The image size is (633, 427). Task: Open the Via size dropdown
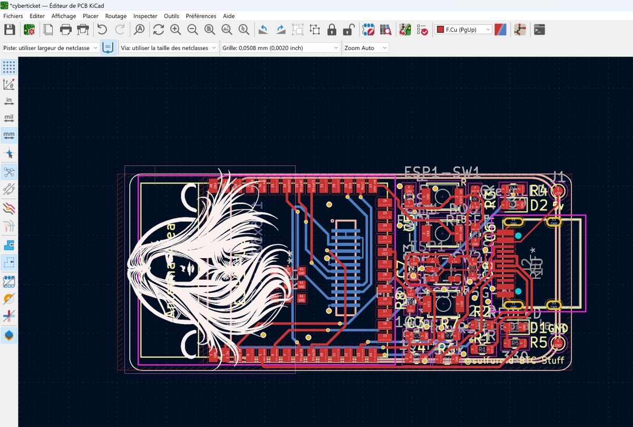168,48
